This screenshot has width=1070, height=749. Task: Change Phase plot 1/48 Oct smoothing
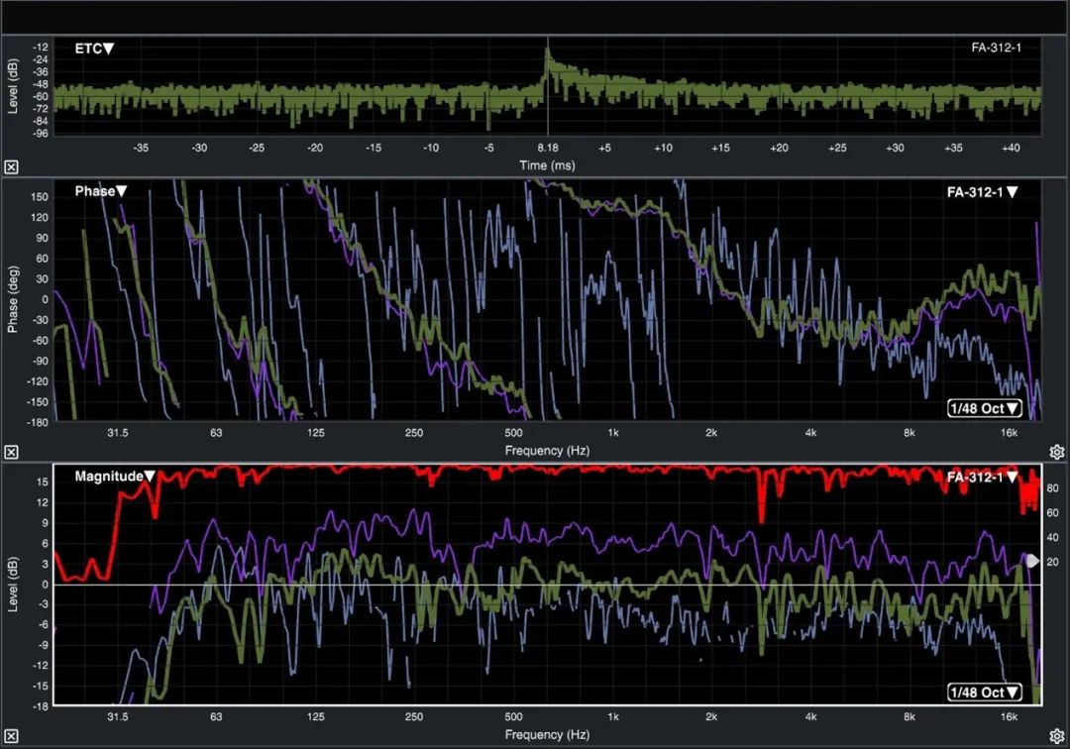(x=984, y=408)
